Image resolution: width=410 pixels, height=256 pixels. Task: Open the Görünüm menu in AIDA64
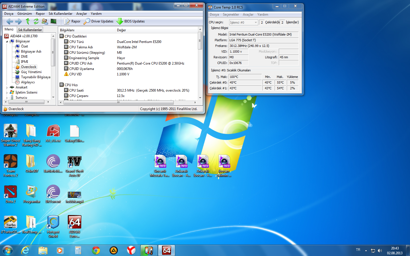coord(24,14)
